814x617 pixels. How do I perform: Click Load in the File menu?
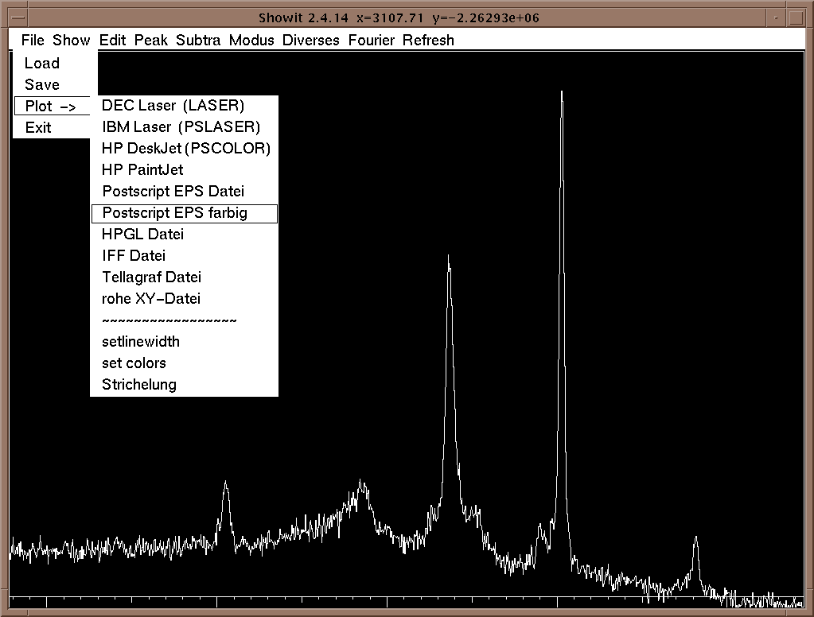tap(42, 64)
